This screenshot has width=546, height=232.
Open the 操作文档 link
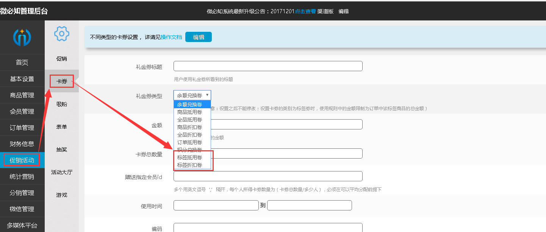pyautogui.click(x=171, y=37)
